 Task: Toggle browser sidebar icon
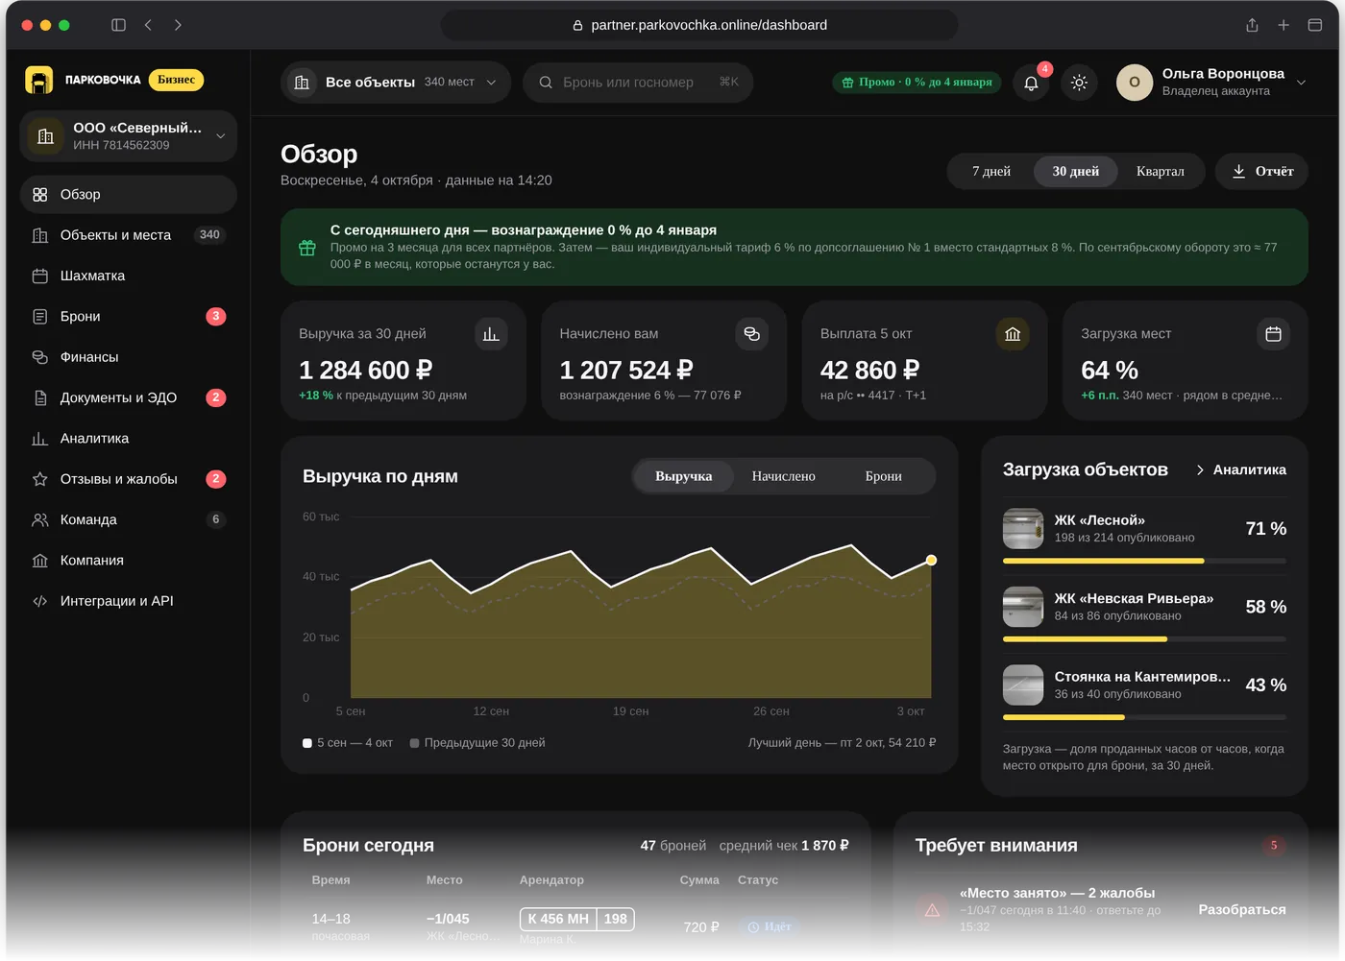pos(118,25)
